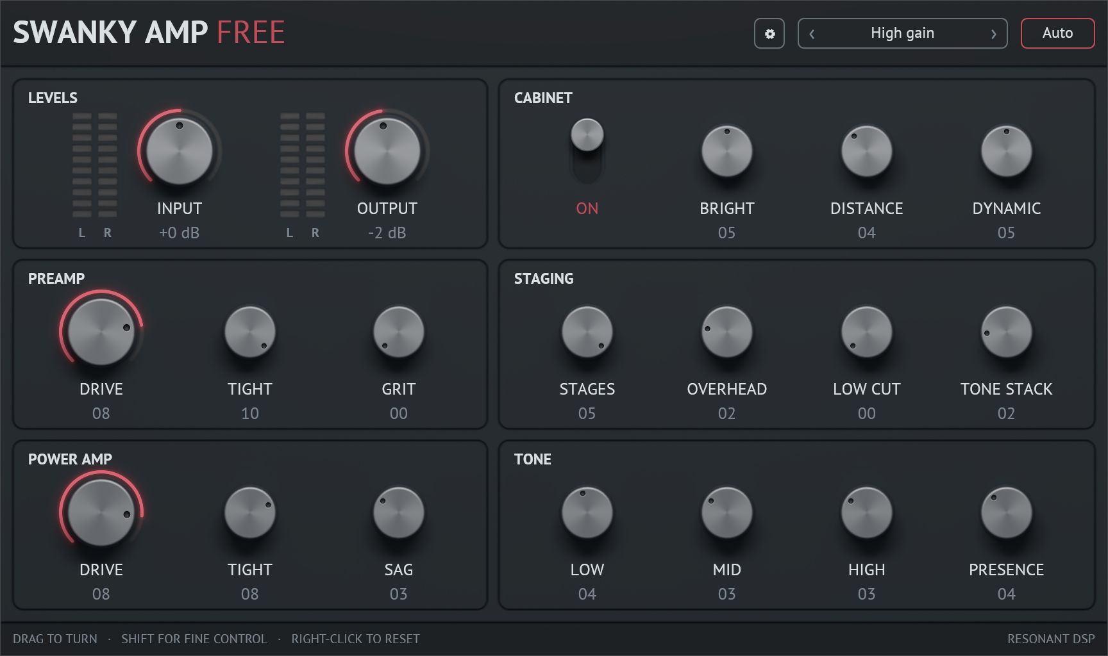Click the Staging OVERHEAD knob
The image size is (1108, 656).
tap(727, 332)
